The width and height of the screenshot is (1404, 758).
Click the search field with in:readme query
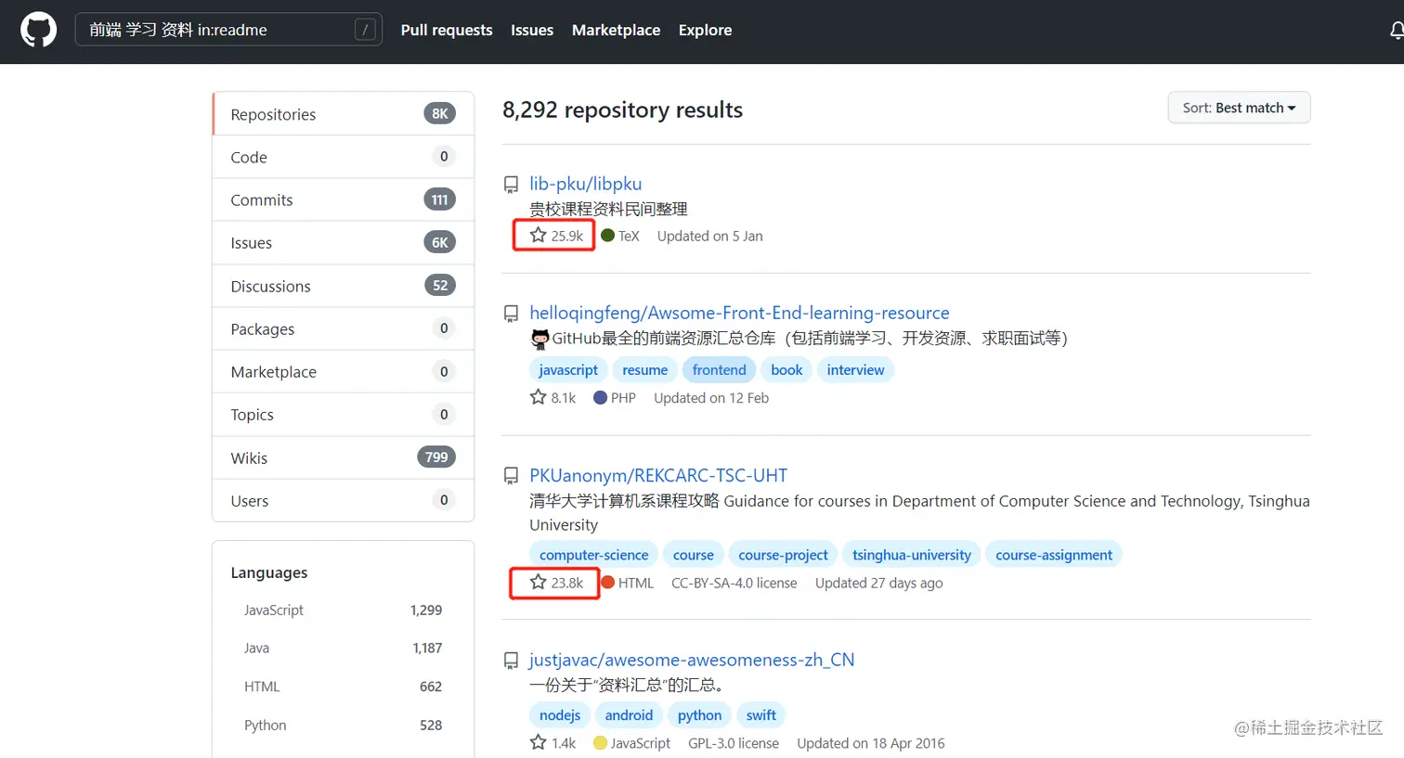click(x=228, y=30)
